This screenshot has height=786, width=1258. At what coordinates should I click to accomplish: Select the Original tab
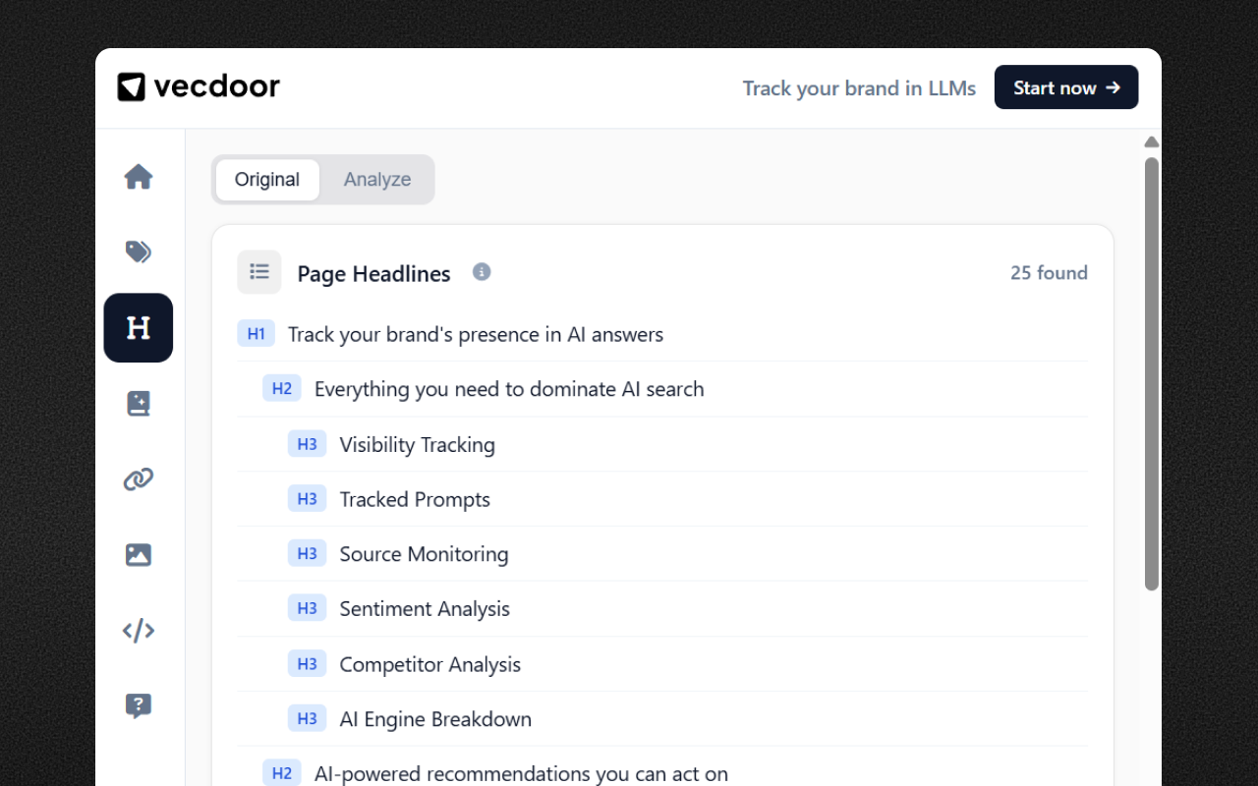(x=266, y=179)
